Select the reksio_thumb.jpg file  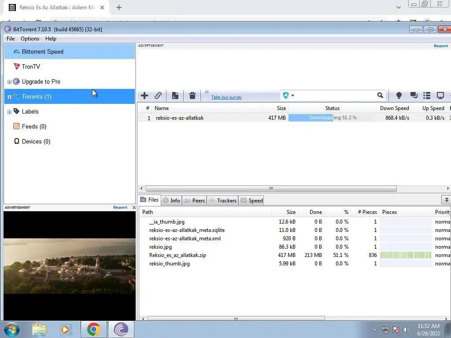point(295,264)
